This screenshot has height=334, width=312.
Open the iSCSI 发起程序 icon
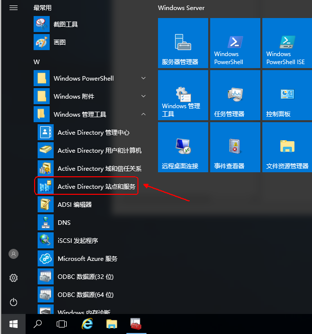click(x=46, y=240)
